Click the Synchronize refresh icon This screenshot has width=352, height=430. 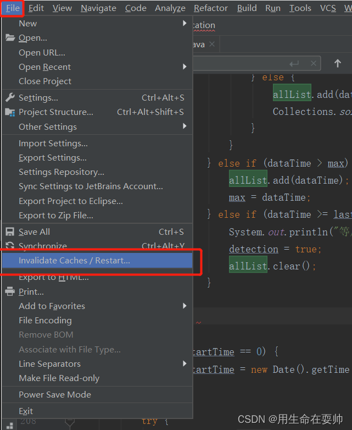(10, 245)
